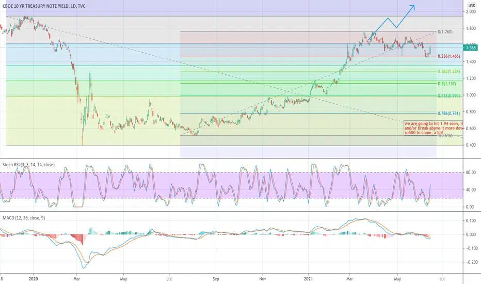Click the 2.000 price axis value
The image size is (481, 284).
(471, 12)
